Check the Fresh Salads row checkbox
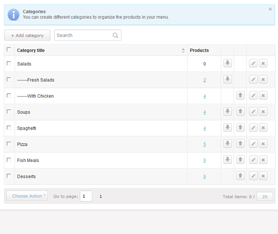This screenshot has width=278, height=234. [x=9, y=79]
